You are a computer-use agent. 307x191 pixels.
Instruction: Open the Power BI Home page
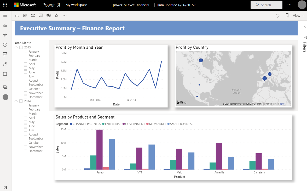(x=5, y=25)
